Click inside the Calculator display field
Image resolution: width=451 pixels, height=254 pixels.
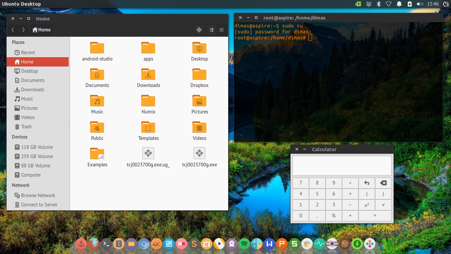[342, 165]
